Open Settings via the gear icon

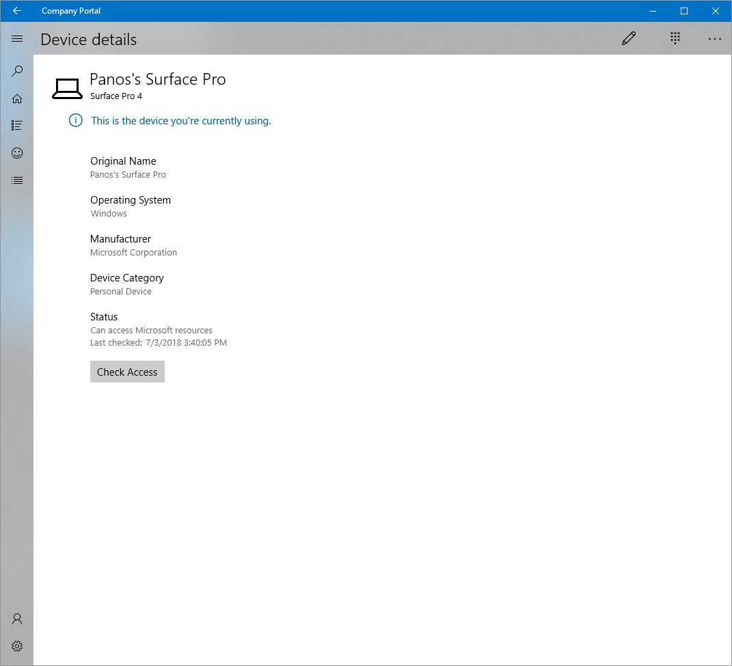[17, 646]
